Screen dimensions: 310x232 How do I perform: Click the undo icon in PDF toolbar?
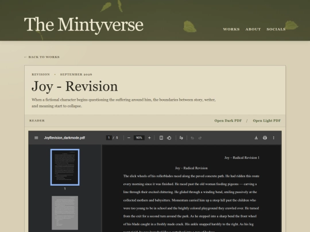click(x=192, y=137)
